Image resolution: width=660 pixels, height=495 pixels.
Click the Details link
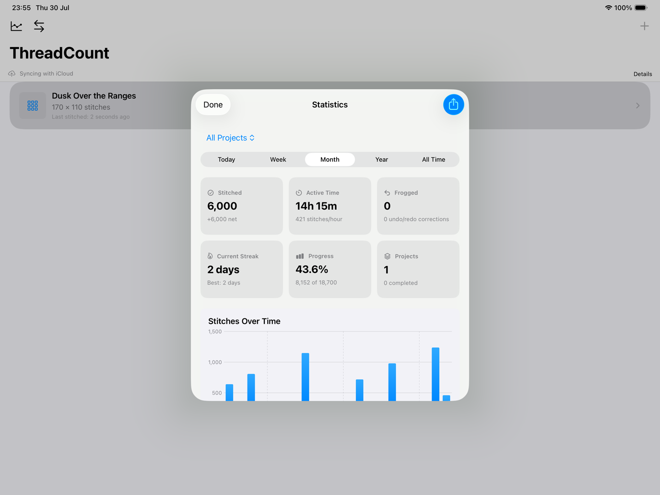pos(643,74)
